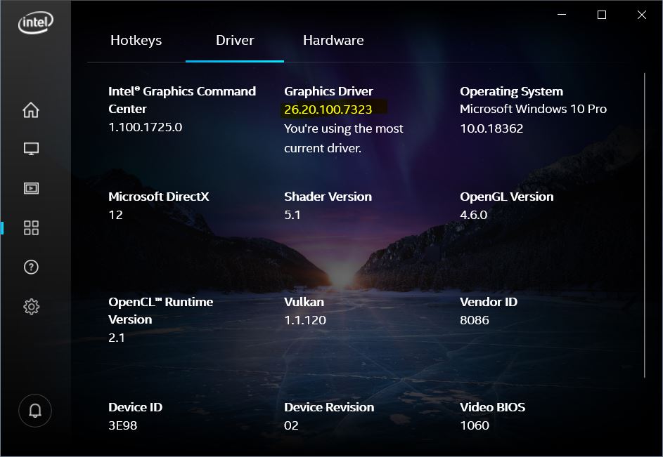
Task: Click Shader Version value 5.1
Action: [292, 215]
